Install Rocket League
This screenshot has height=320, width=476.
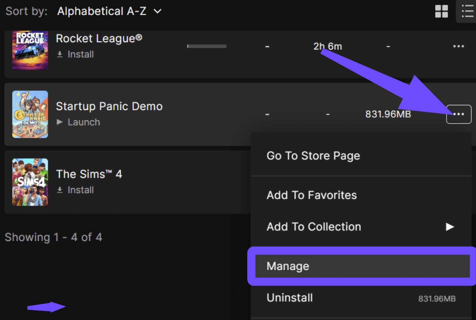[x=80, y=54]
